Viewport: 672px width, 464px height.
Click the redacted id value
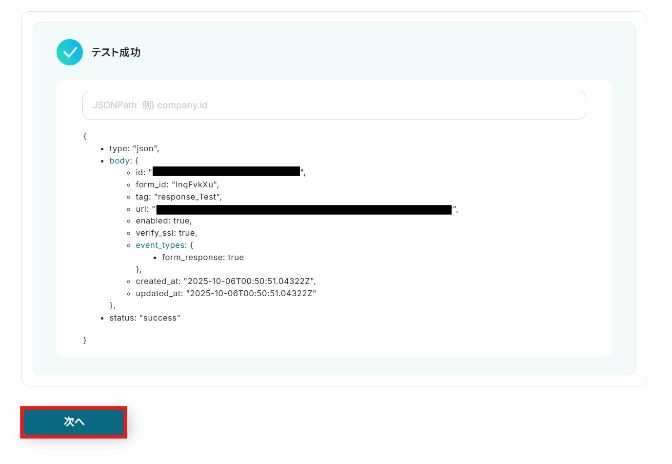(226, 171)
